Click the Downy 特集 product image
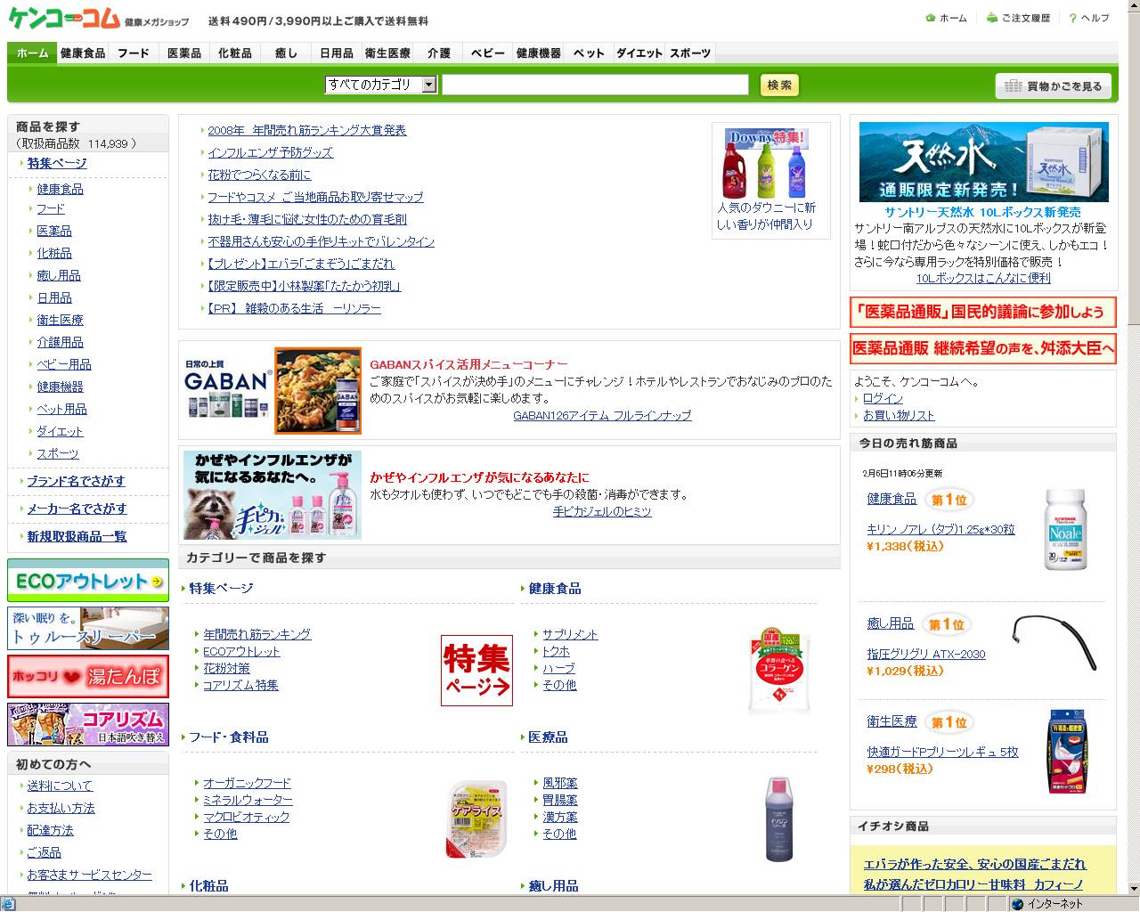 [767, 163]
